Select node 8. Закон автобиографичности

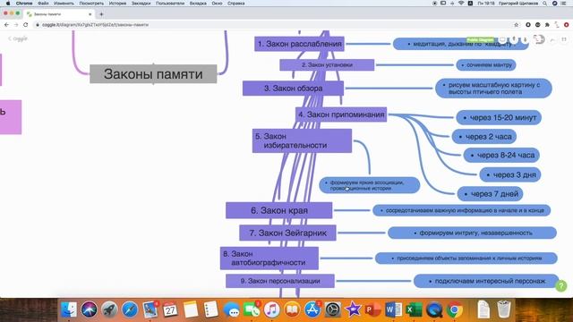pos(269,258)
